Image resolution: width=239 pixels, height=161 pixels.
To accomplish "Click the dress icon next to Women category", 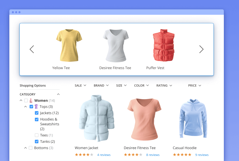I will [31, 100].
